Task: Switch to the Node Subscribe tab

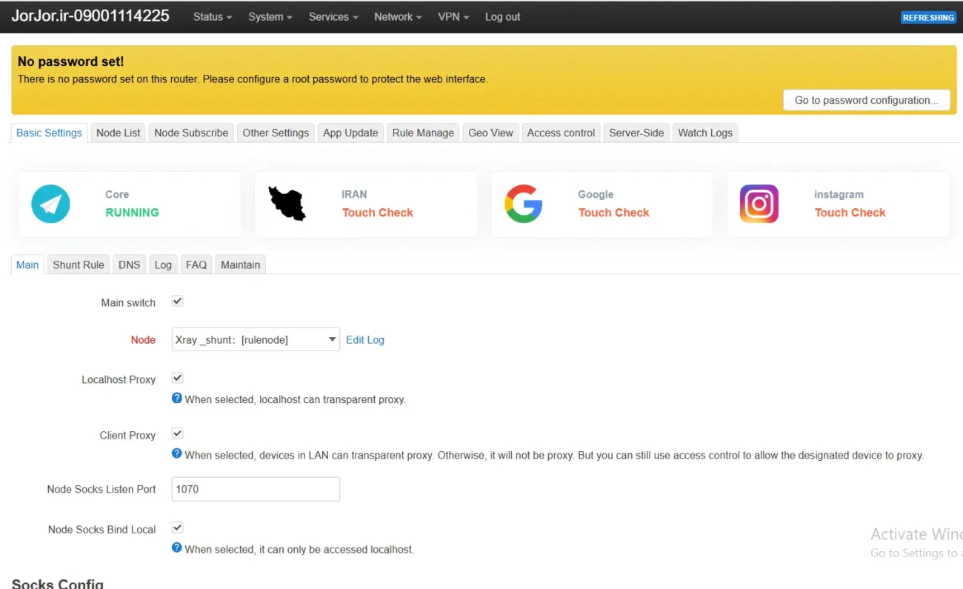Action: [191, 133]
